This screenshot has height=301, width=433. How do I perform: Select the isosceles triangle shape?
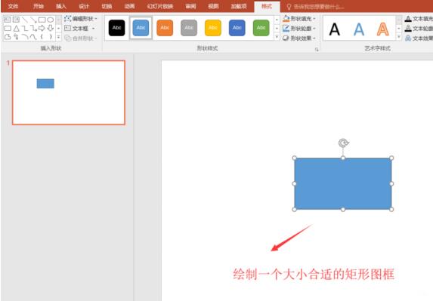point(16,28)
